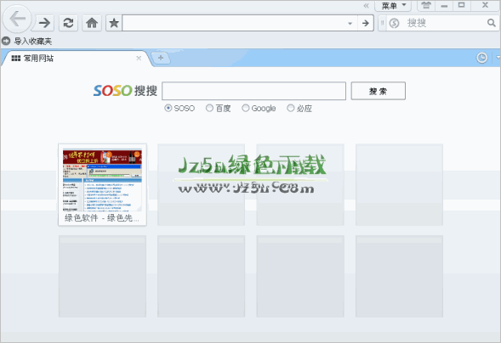
Task: Open the home page via the house icon
Action: point(92,23)
